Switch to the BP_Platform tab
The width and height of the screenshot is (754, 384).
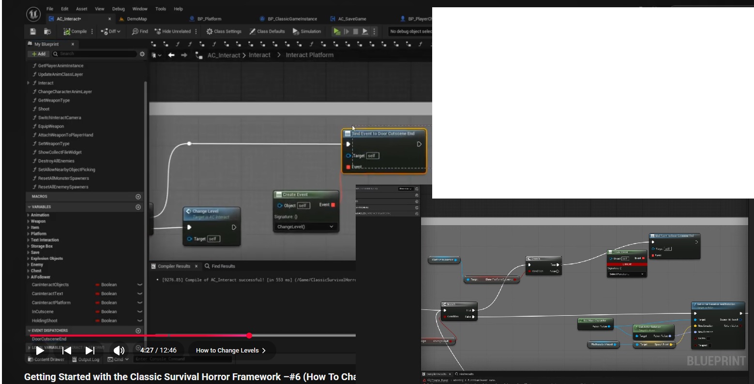tap(209, 19)
